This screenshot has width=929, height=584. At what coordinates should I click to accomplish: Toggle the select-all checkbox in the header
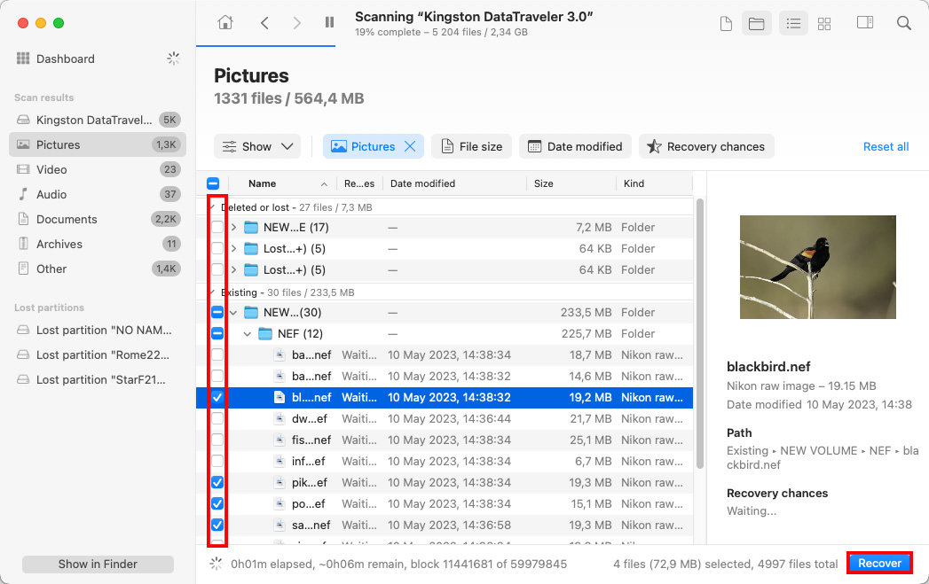(x=213, y=183)
